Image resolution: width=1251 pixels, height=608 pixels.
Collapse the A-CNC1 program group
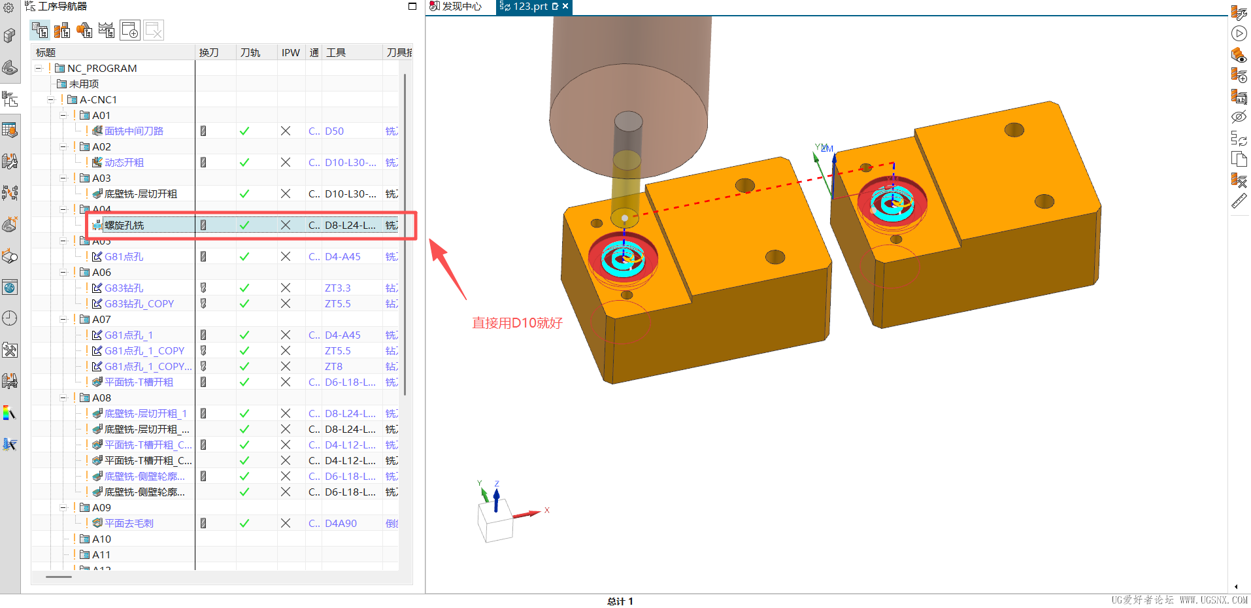(51, 99)
